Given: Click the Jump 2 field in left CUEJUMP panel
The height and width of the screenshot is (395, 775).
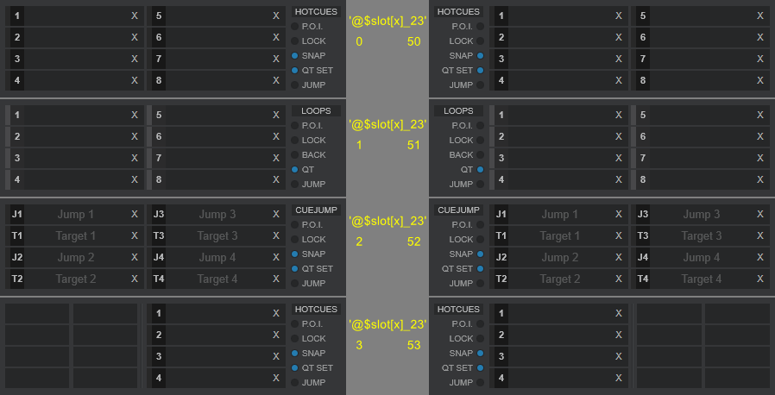Looking at the screenshot, I should [75, 257].
